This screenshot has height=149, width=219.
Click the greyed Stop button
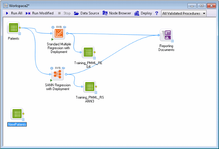point(64,13)
